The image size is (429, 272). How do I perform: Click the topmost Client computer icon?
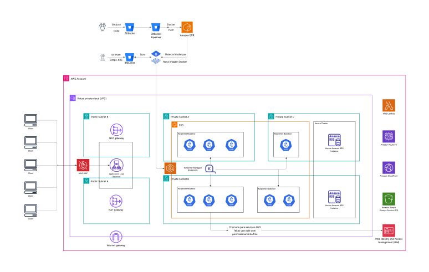[30, 120]
